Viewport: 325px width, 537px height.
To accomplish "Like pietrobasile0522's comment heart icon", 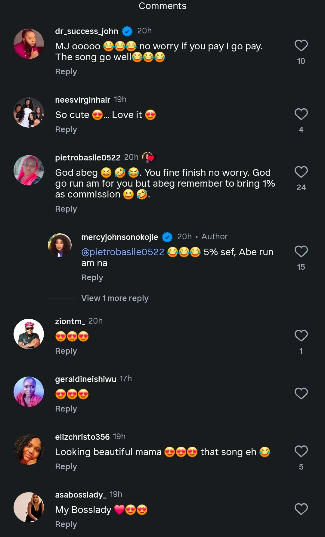I will tap(301, 172).
